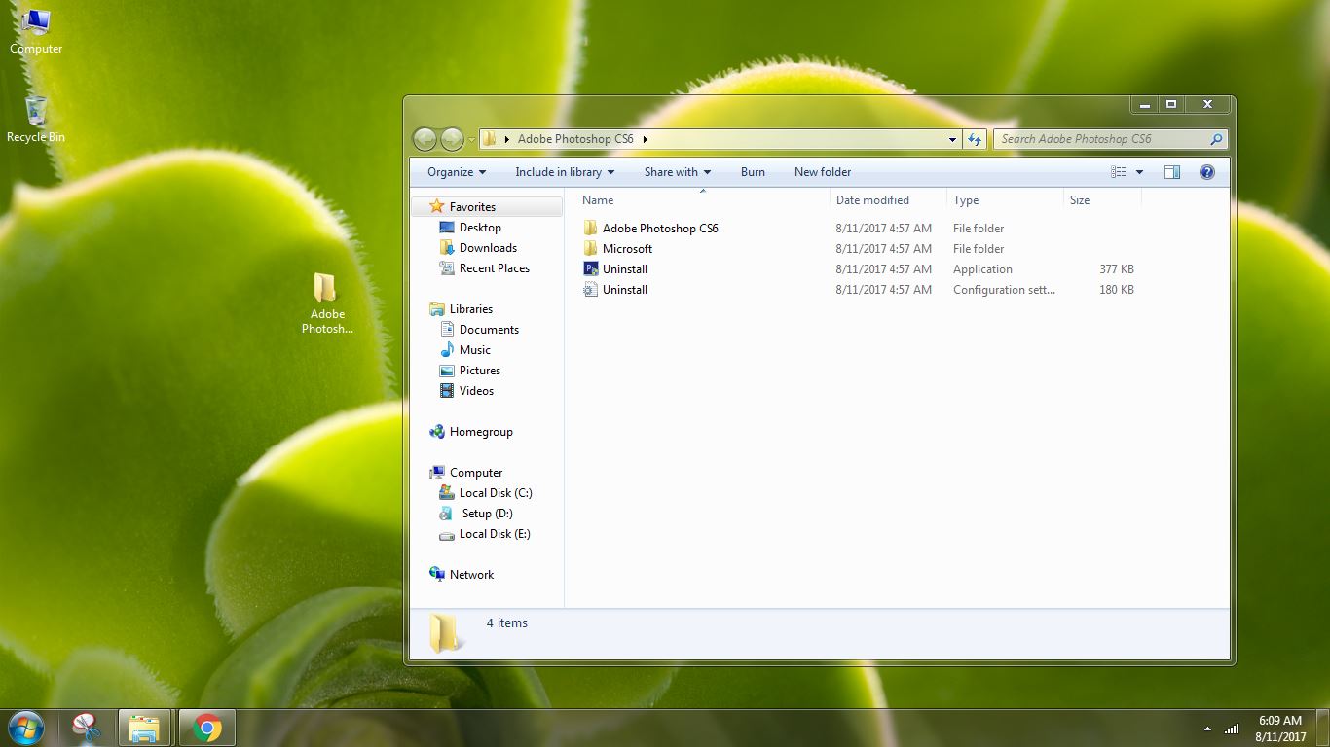Click the Music library icon
Screen dimensions: 1330x747
(447, 350)
